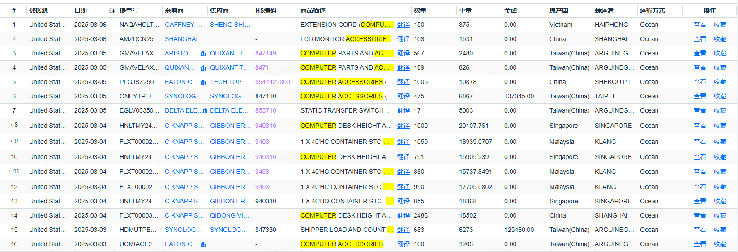Screen dimensions: 738x252
Task: Click company icon next to EATON buyer in row 5
Action: coord(203,82)
